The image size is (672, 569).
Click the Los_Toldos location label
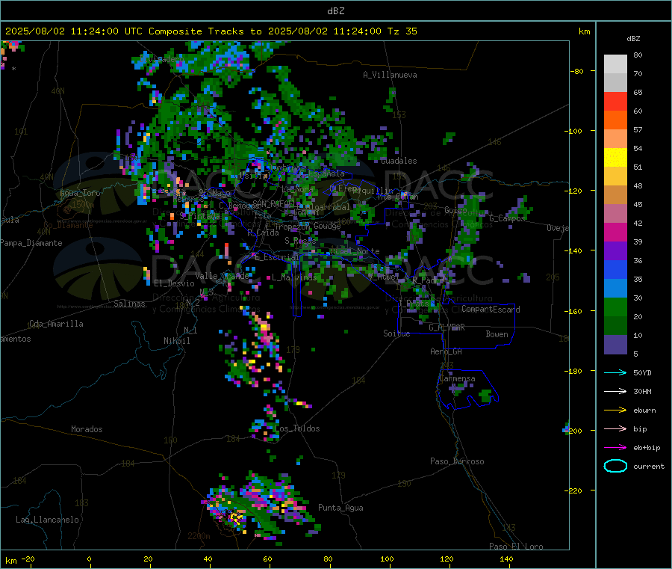pyautogui.click(x=297, y=428)
